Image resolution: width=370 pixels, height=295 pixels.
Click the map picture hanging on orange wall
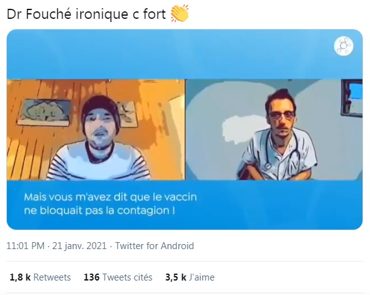click(44, 113)
